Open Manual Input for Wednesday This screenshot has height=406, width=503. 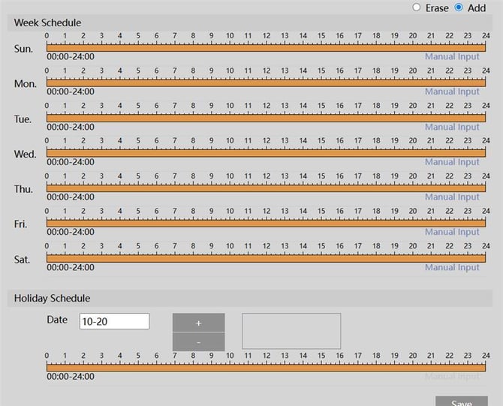pos(452,162)
